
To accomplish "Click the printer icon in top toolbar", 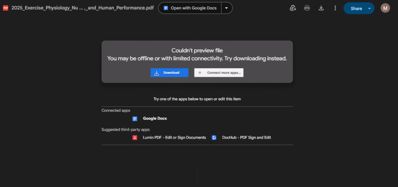I will 307,8.
